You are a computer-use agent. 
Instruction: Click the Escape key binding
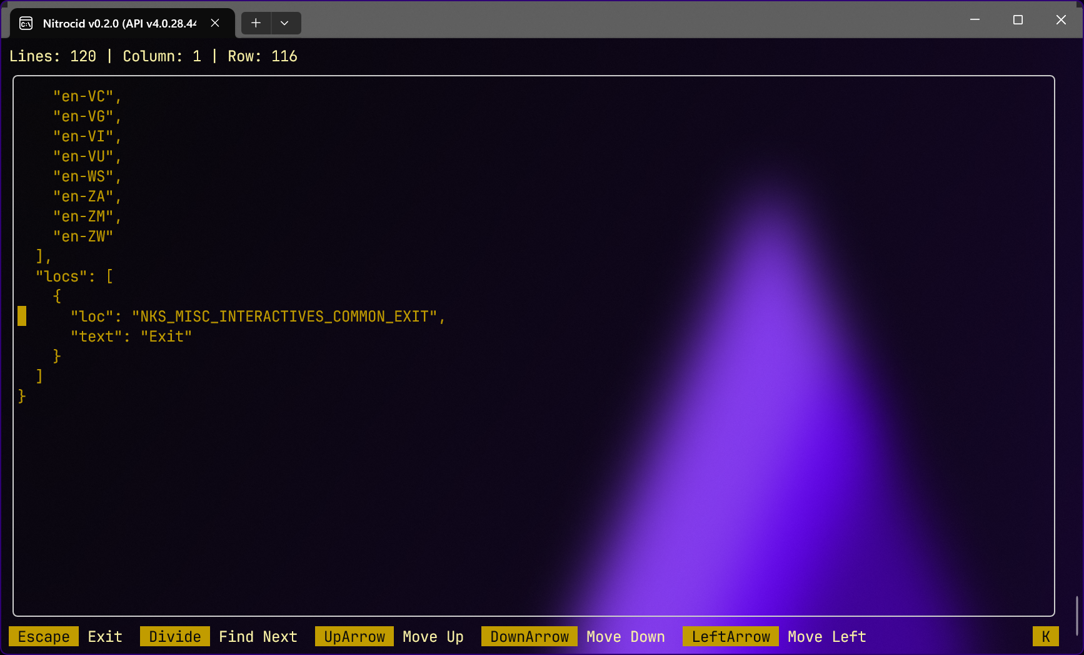coord(44,636)
